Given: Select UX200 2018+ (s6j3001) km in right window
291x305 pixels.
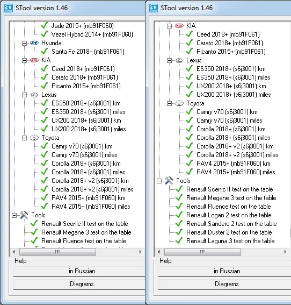Looking at the screenshot, I should pyautogui.click(x=231, y=86).
